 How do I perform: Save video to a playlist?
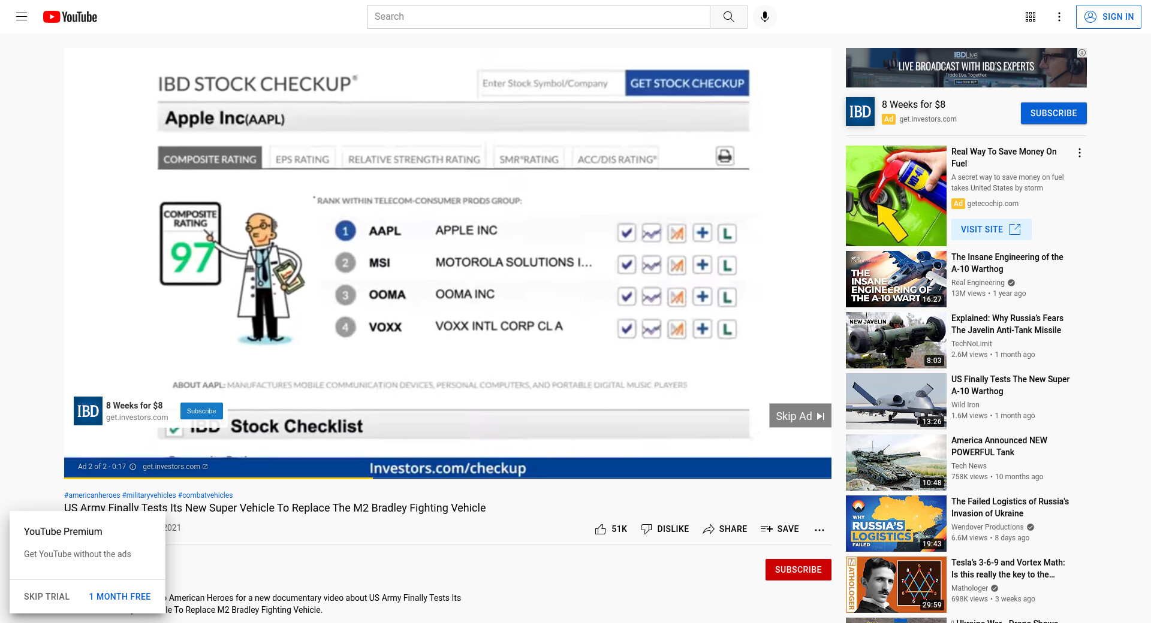tap(779, 529)
